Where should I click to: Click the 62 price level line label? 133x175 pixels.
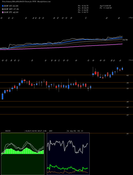127,76
